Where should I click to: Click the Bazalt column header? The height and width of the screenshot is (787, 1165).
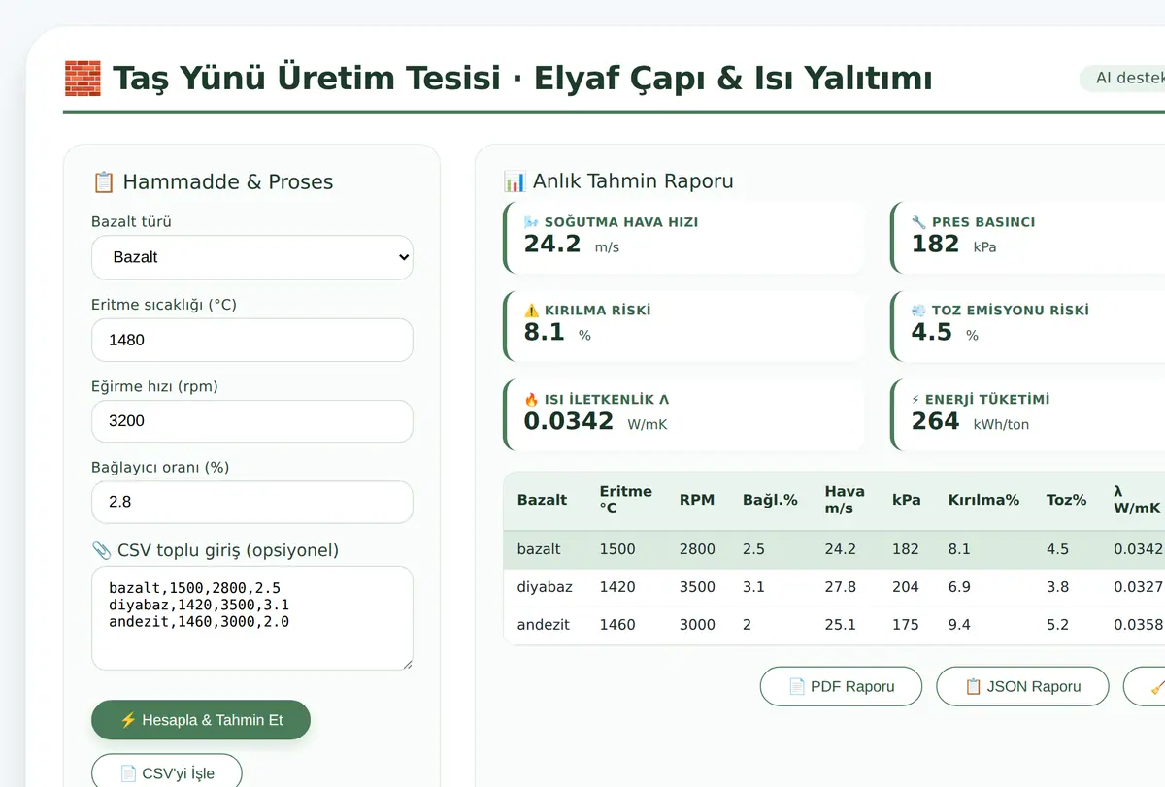542,500
